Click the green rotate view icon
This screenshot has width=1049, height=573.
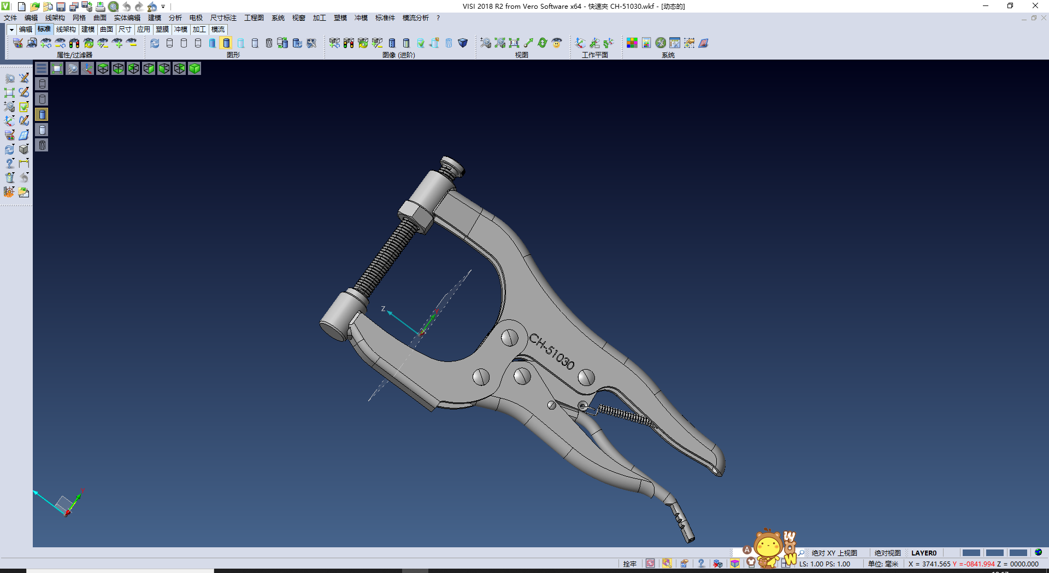pos(542,43)
